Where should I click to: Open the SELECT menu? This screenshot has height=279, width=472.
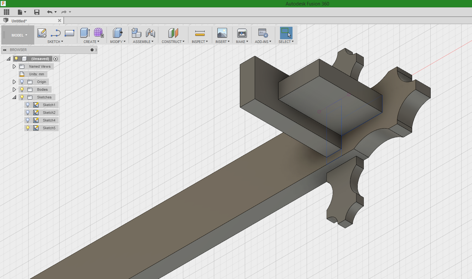click(x=286, y=42)
